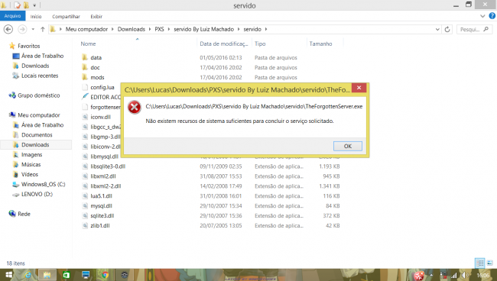The height and width of the screenshot is (281, 497).
Task: Go forward with the forward arrow button
Action: pyautogui.click(x=22, y=29)
